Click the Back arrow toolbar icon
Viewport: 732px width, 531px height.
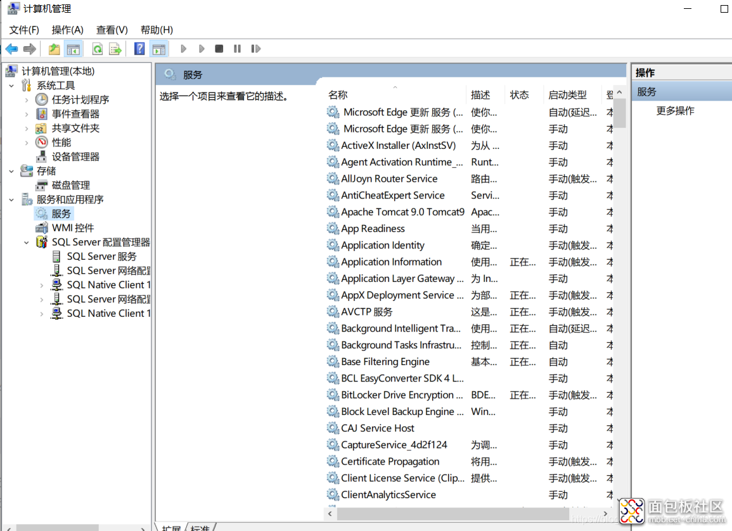[11, 49]
